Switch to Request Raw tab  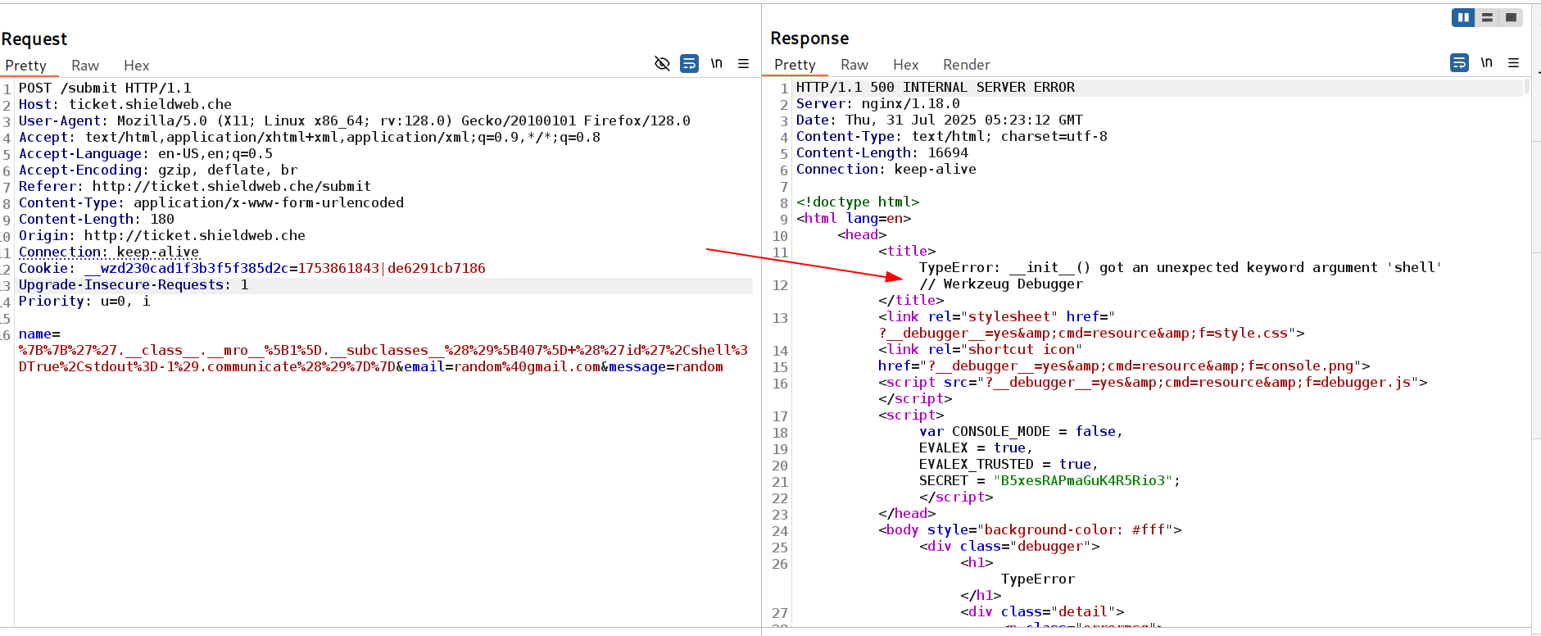(85, 66)
